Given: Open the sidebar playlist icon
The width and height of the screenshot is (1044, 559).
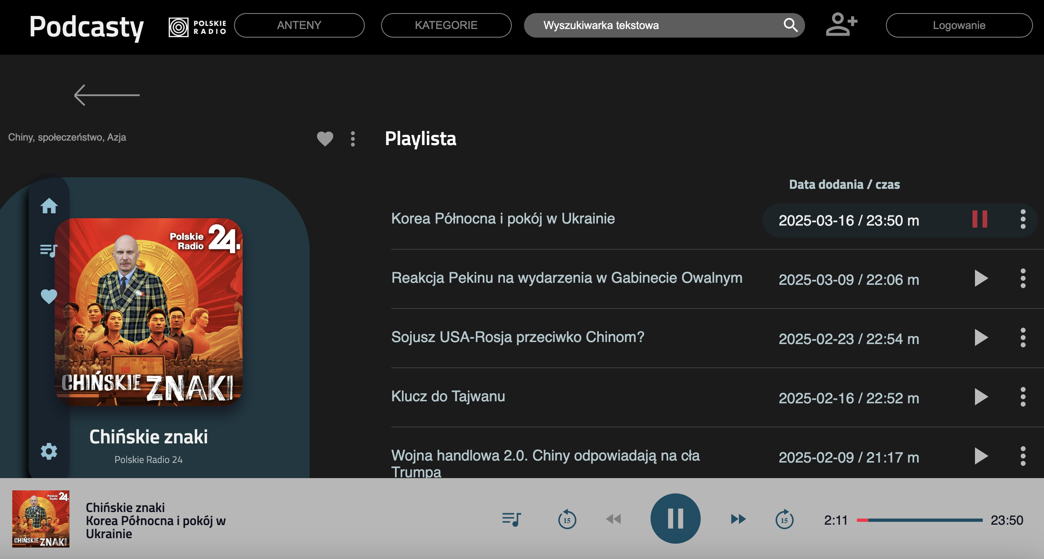Looking at the screenshot, I should click(x=49, y=250).
